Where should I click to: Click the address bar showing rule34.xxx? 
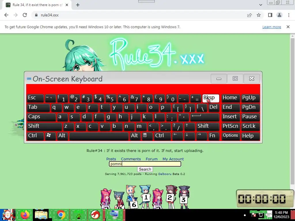point(139,15)
